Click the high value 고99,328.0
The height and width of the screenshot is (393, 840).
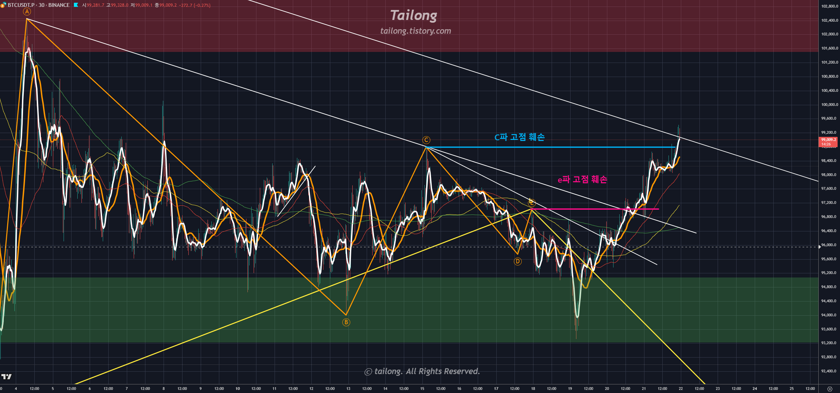point(117,5)
